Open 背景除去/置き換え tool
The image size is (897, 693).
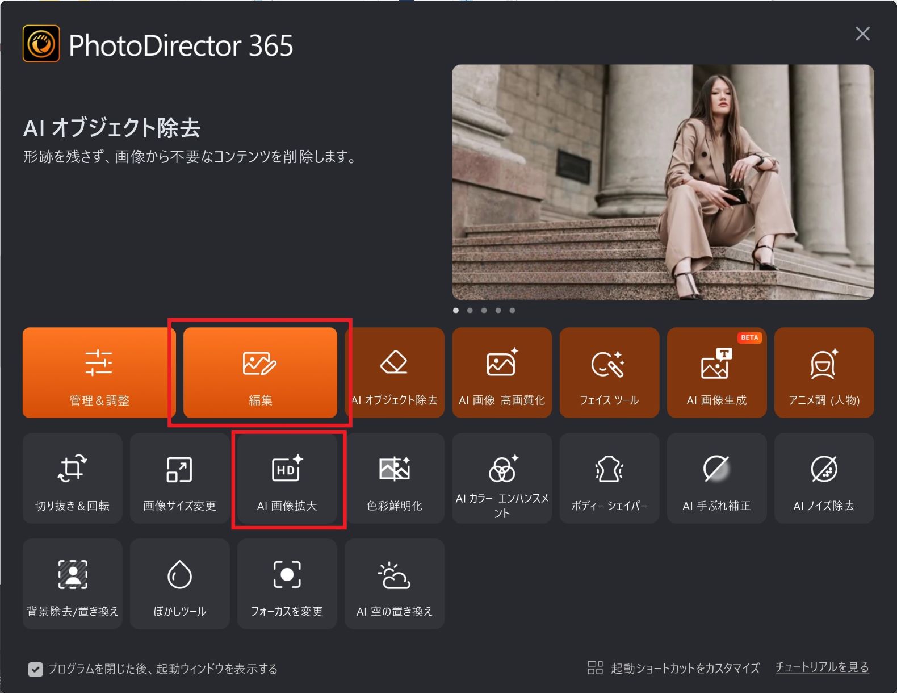[x=73, y=584]
